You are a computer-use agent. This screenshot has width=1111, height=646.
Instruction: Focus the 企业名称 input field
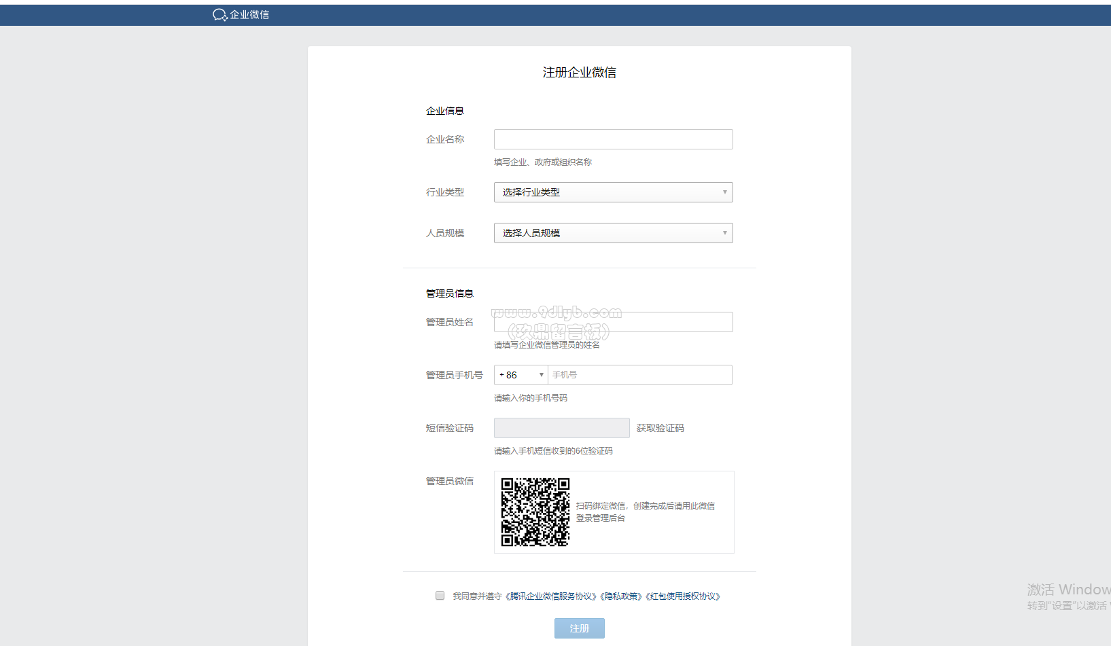(x=613, y=139)
